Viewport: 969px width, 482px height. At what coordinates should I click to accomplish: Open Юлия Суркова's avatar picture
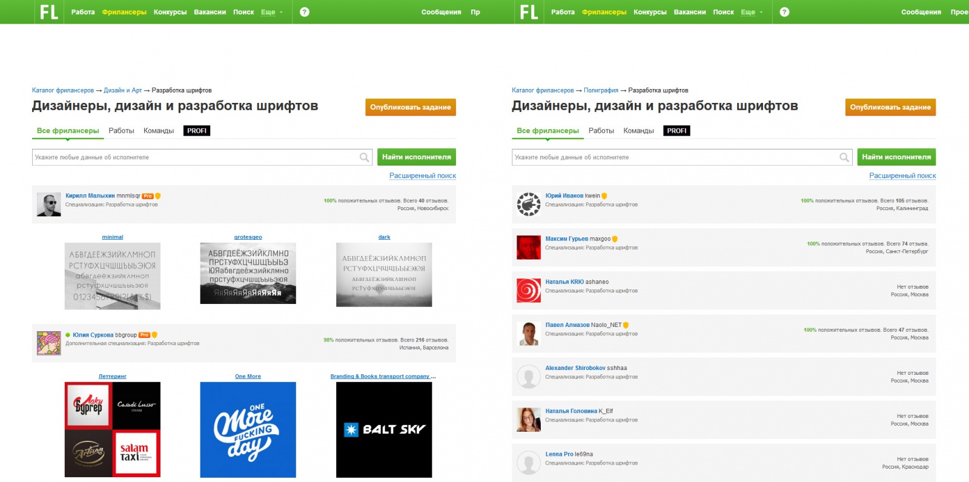pyautogui.click(x=48, y=343)
